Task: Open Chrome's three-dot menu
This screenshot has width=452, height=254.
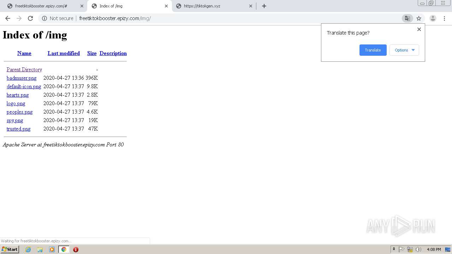Action: [x=444, y=18]
